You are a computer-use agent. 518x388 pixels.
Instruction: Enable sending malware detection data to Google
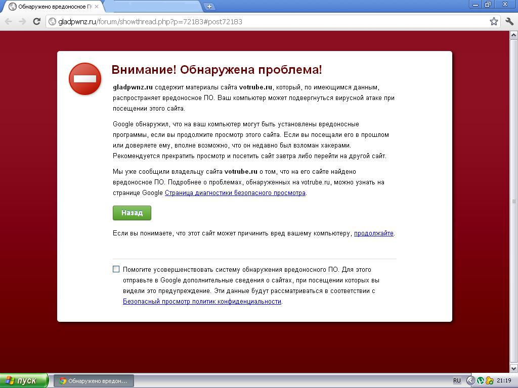pyautogui.click(x=116, y=269)
